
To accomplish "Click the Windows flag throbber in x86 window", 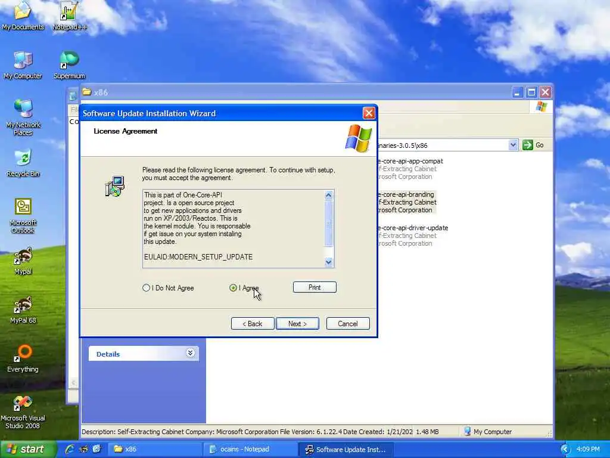I will tap(541, 107).
